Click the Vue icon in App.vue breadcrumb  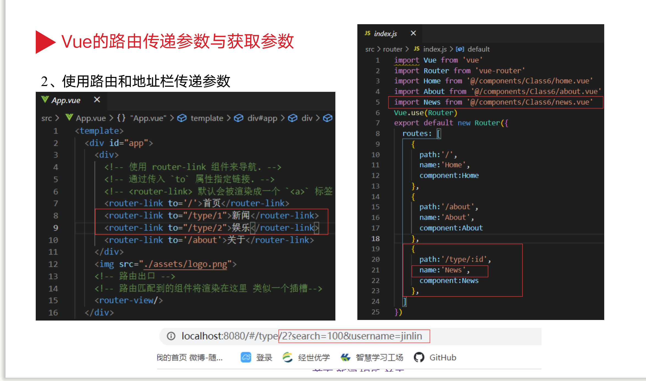[69, 118]
